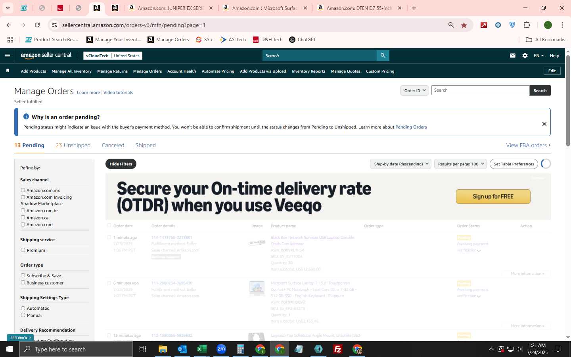Switch to the 23 Unshipped tab

73,145
